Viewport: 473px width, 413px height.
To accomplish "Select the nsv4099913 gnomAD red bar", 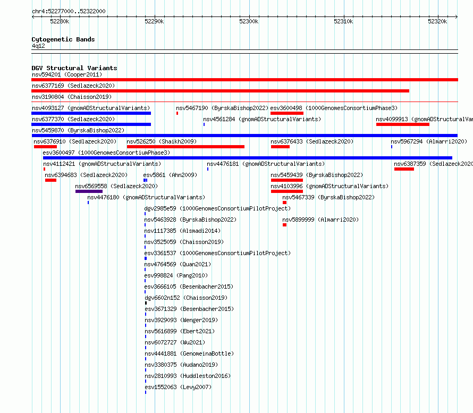I will coord(403,124).
